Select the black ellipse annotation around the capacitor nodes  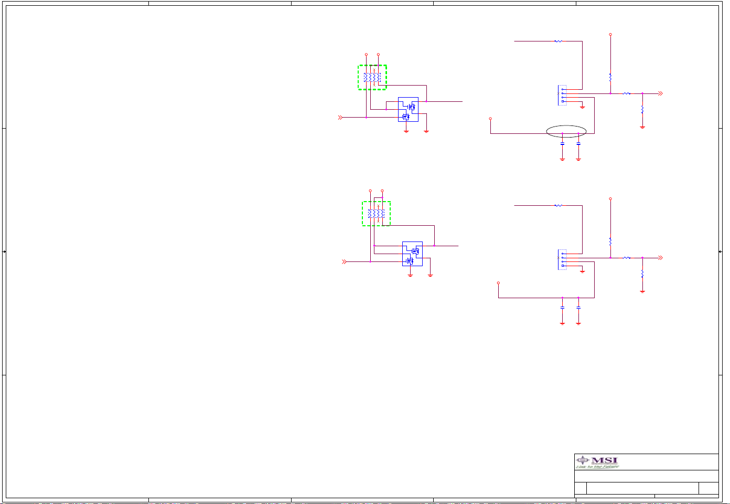tap(566, 131)
